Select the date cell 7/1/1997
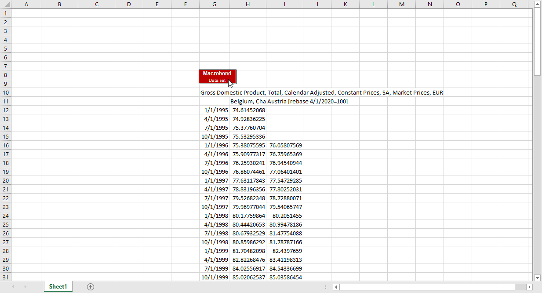 click(214, 198)
